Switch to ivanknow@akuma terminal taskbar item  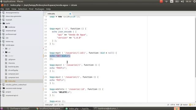[x=107, y=109]
